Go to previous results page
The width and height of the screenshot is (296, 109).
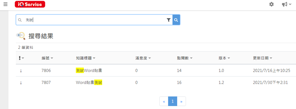coord(164,101)
